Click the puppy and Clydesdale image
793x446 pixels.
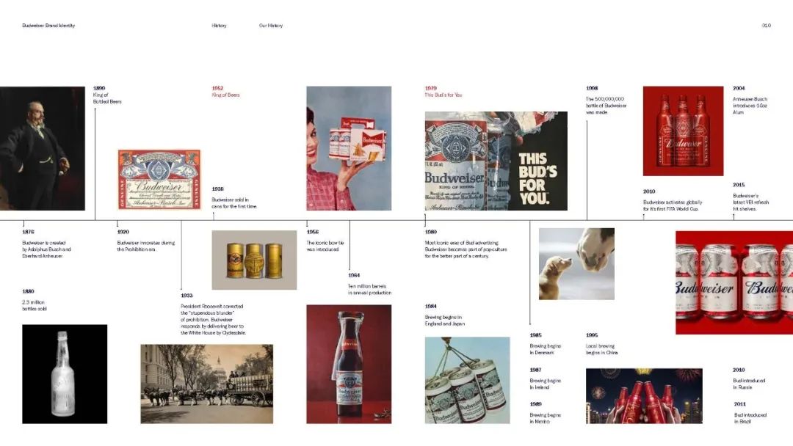click(x=576, y=263)
